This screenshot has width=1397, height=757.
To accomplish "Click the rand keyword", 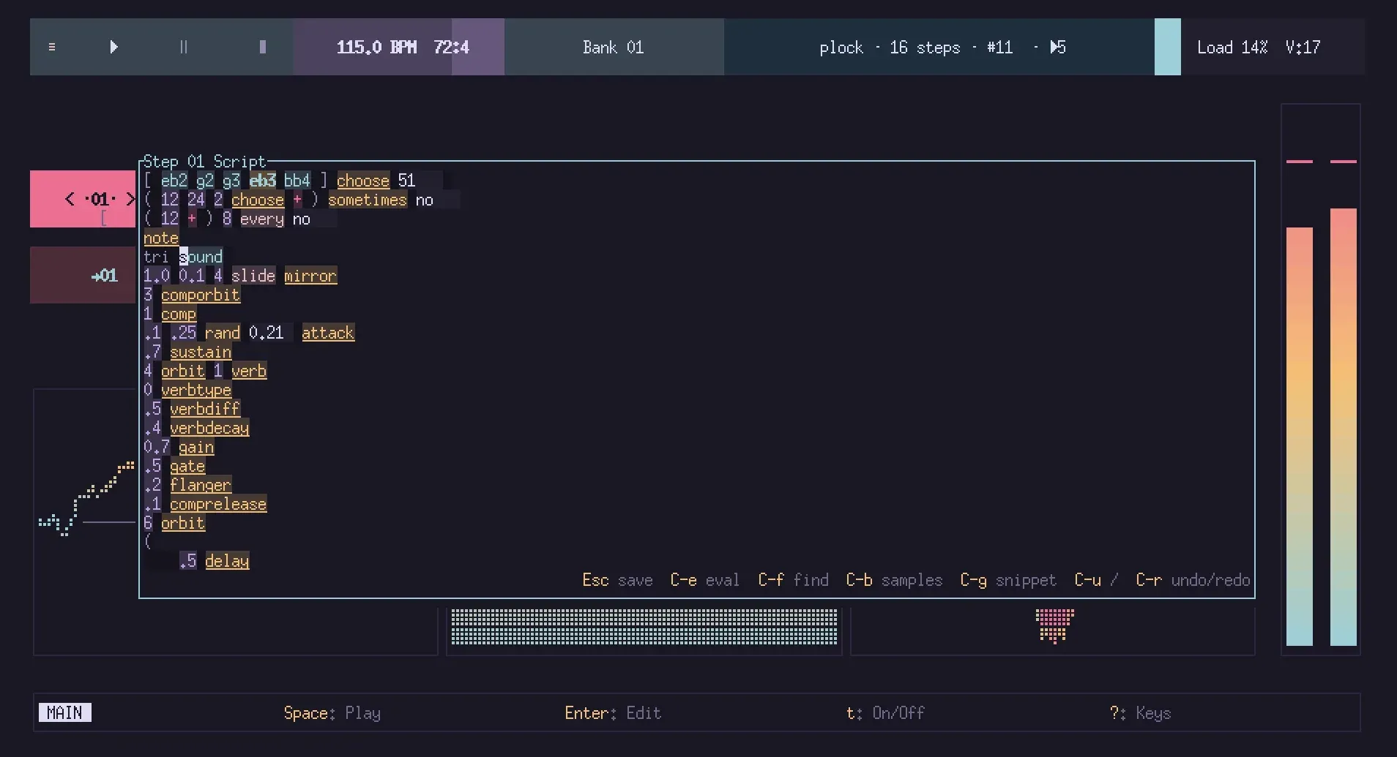I will [x=223, y=333].
